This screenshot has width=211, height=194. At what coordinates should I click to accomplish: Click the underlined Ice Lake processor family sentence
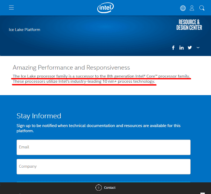point(101,76)
